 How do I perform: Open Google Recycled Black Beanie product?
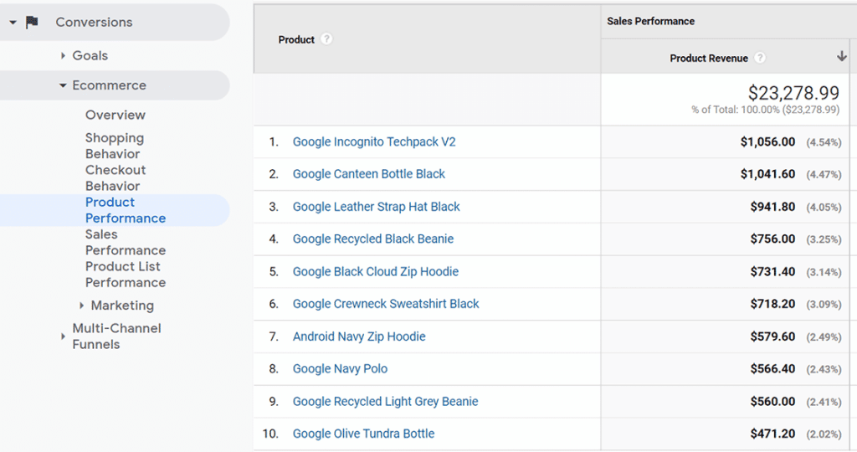tap(373, 239)
